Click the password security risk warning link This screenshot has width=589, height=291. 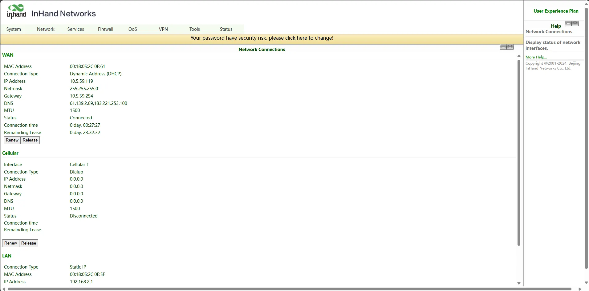click(x=262, y=38)
